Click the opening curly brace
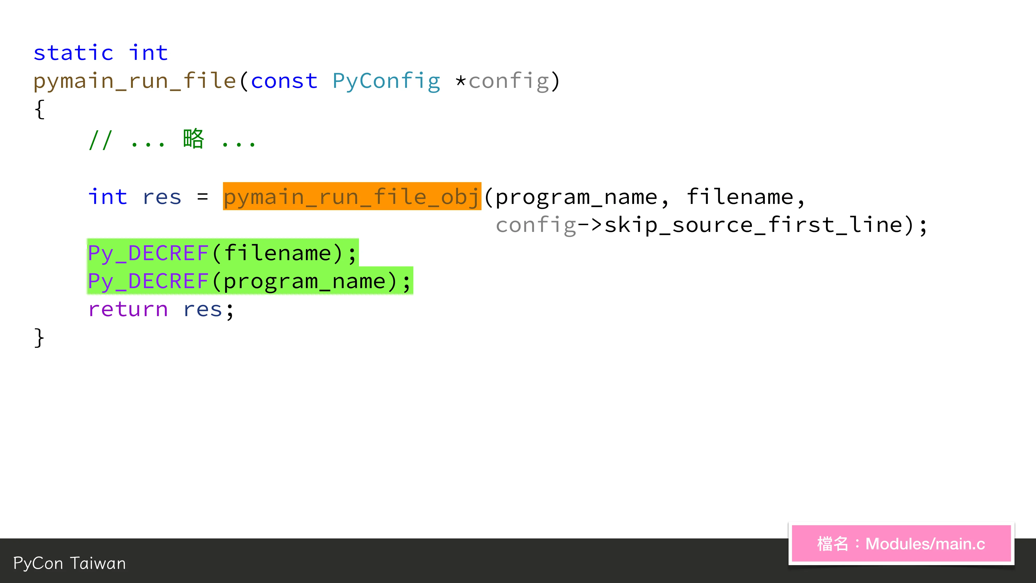Viewport: 1036px width, 583px height. (x=39, y=109)
